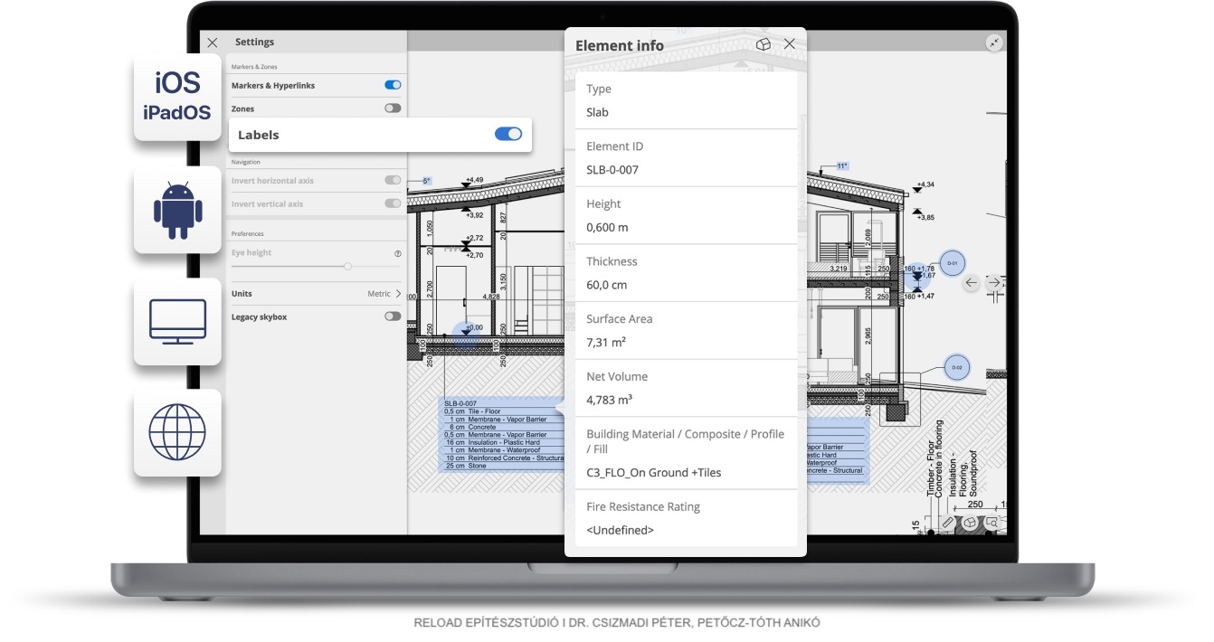Screen dimensions: 1214x642
Task: Select the Type Slab row
Action: (686, 100)
